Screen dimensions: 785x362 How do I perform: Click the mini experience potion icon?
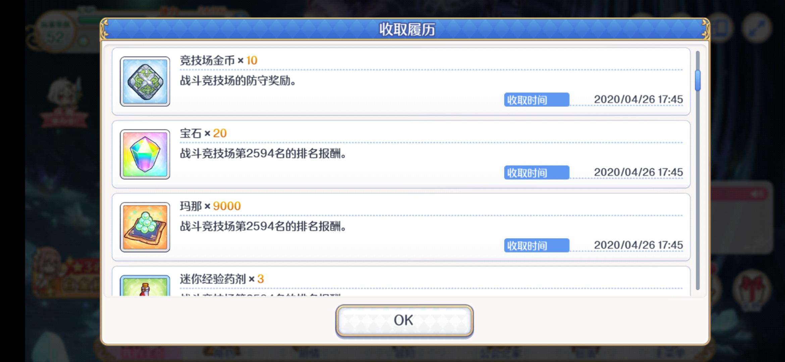pyautogui.click(x=145, y=286)
